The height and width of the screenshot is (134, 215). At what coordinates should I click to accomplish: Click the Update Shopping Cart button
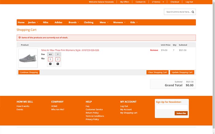pyautogui.click(x=182, y=72)
